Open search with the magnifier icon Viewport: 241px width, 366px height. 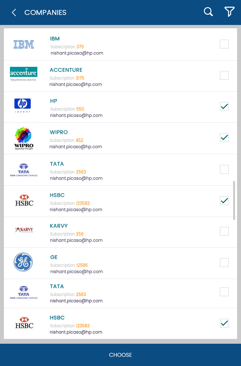(208, 12)
